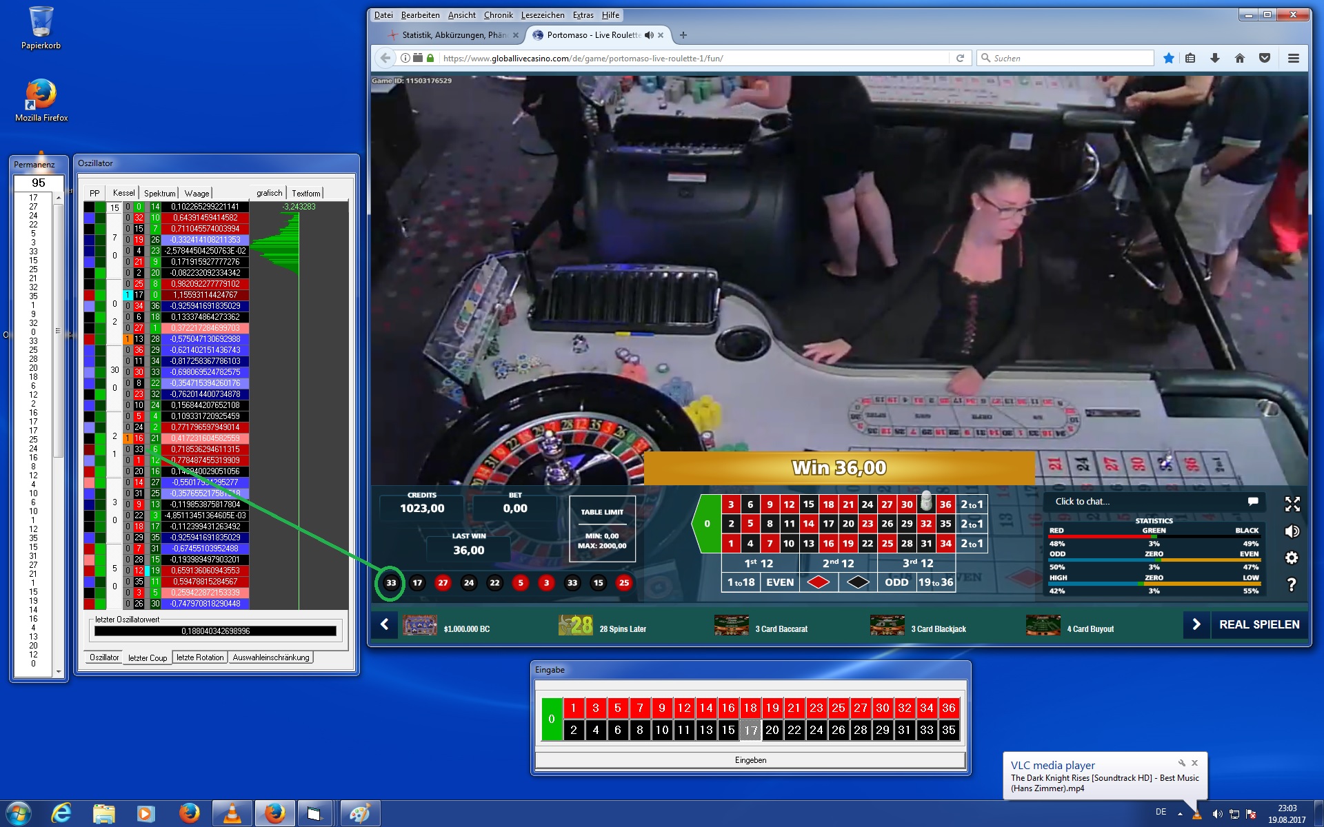The width and height of the screenshot is (1324, 827).
Task: Bet on 19 to 36
Action: (936, 582)
